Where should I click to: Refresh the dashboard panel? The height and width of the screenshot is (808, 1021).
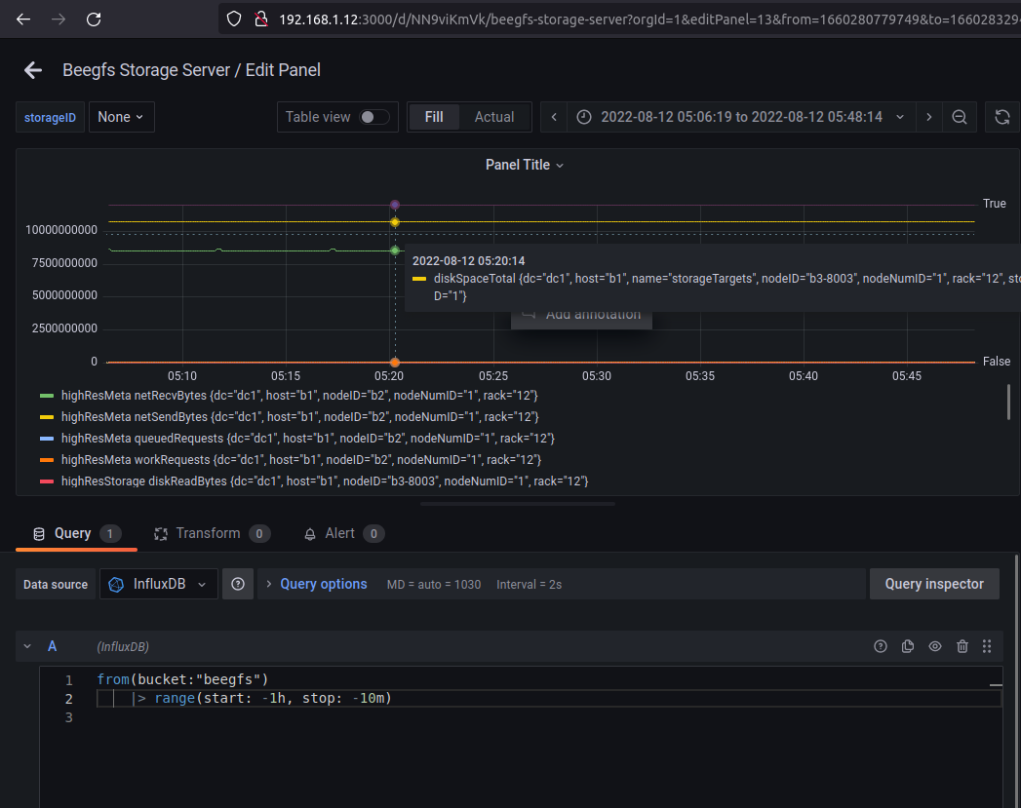point(1002,117)
